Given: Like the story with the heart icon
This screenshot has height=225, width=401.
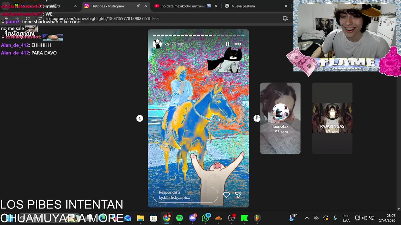Looking at the screenshot, I should (x=227, y=195).
